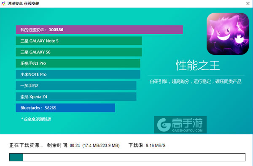Click the 索尼 Xperia Z4 score bar
253x166 pixels.
pyautogui.click(x=76, y=97)
